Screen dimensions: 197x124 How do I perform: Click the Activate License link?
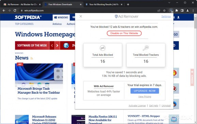[x=137, y=106]
